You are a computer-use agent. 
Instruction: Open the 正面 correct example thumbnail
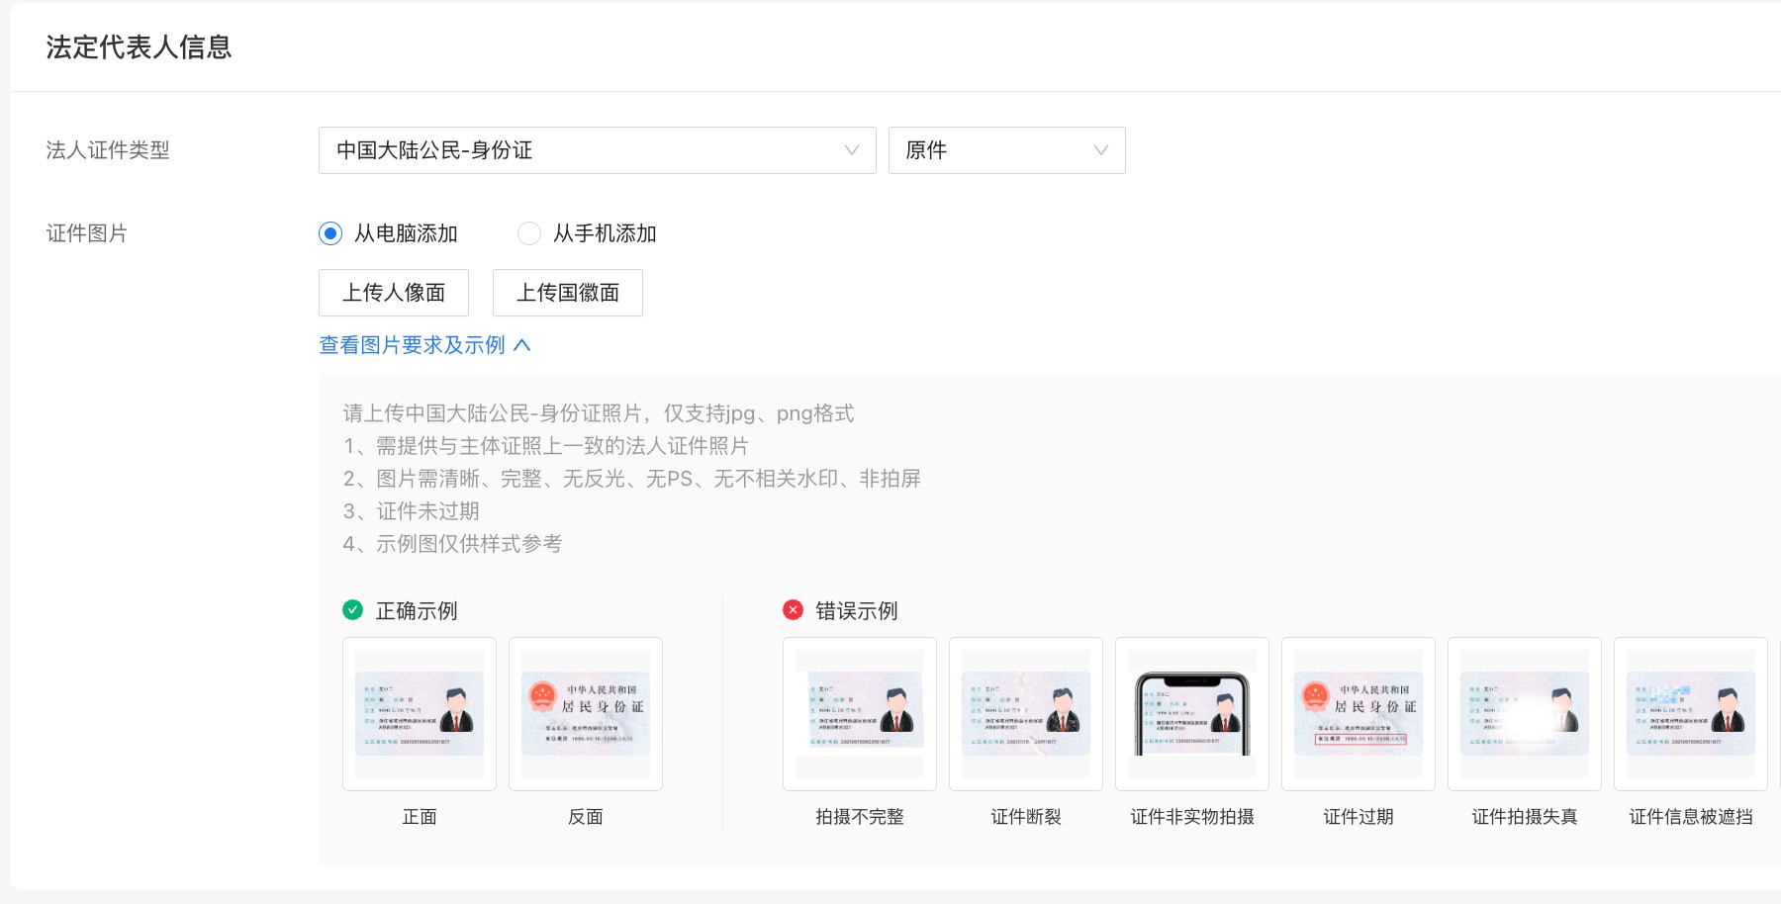click(420, 714)
